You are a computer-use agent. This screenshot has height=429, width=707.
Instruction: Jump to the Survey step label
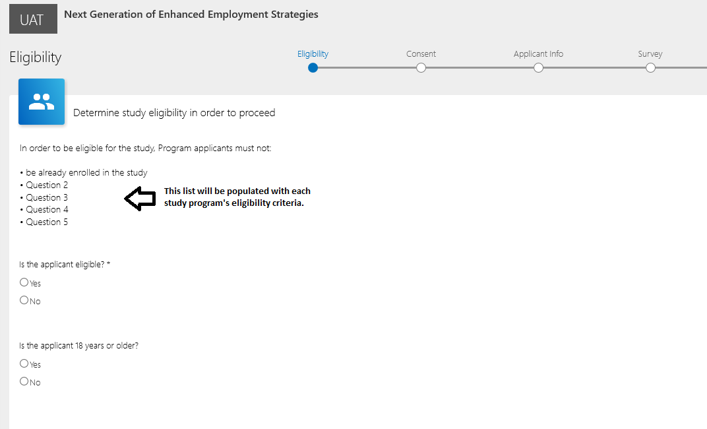pyautogui.click(x=650, y=54)
